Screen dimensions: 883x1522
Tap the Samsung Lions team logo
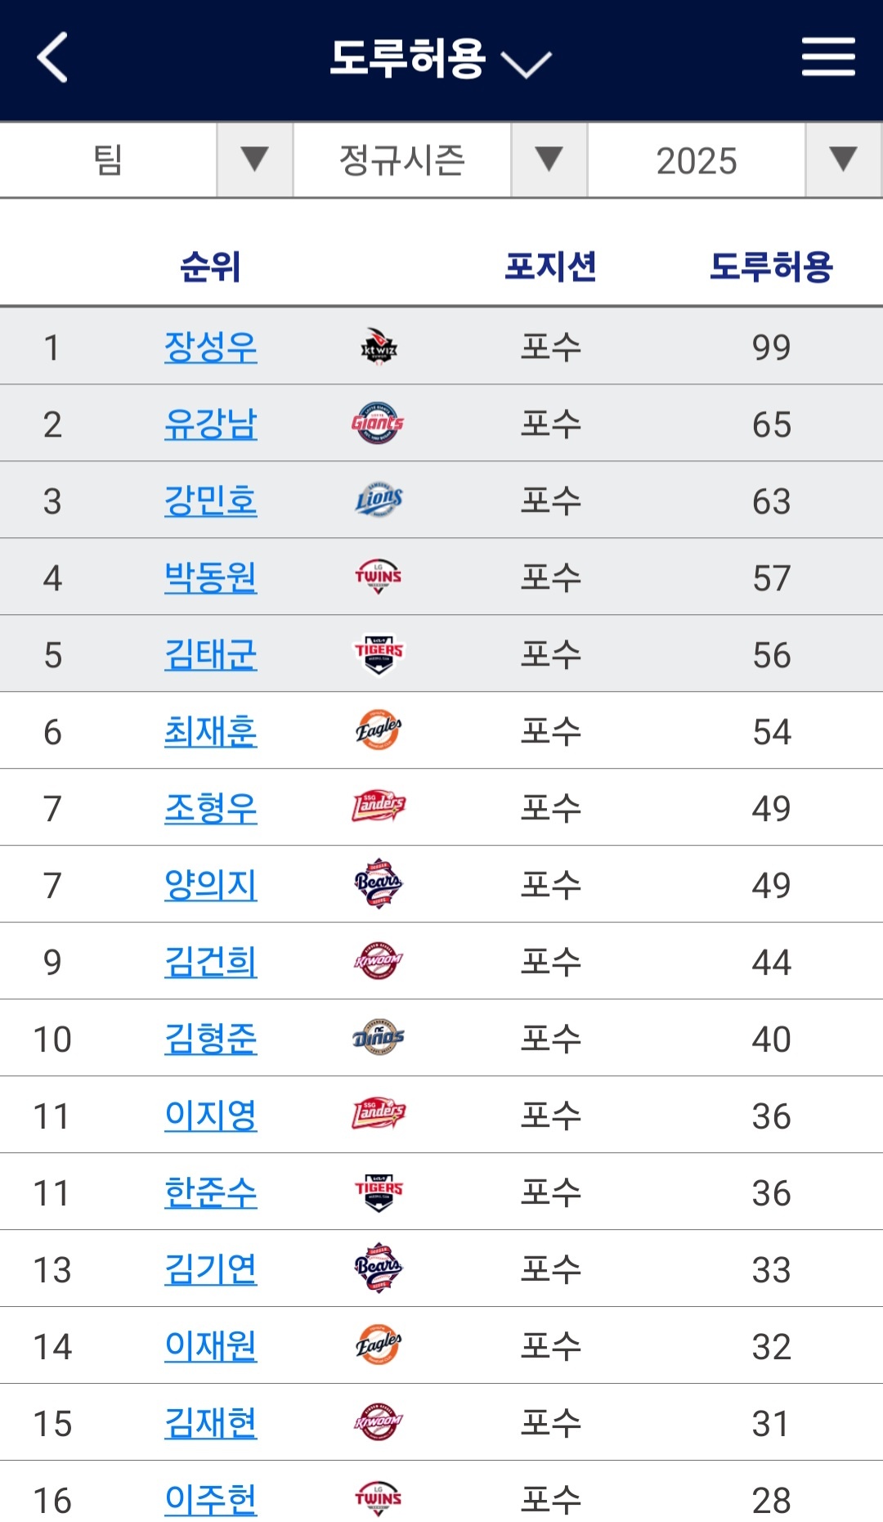[x=379, y=501]
